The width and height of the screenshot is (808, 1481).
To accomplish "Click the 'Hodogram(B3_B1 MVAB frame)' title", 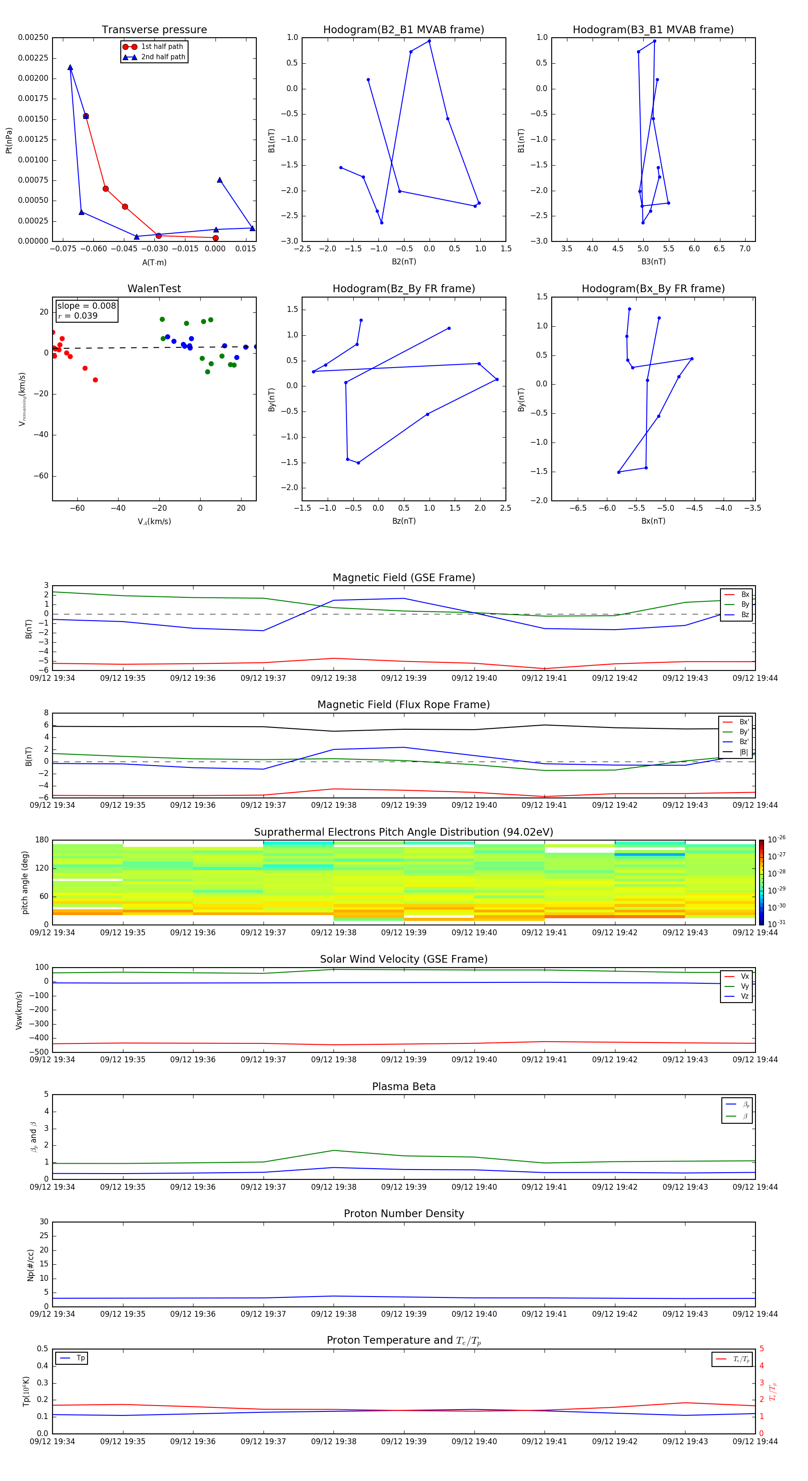I will (x=653, y=29).
